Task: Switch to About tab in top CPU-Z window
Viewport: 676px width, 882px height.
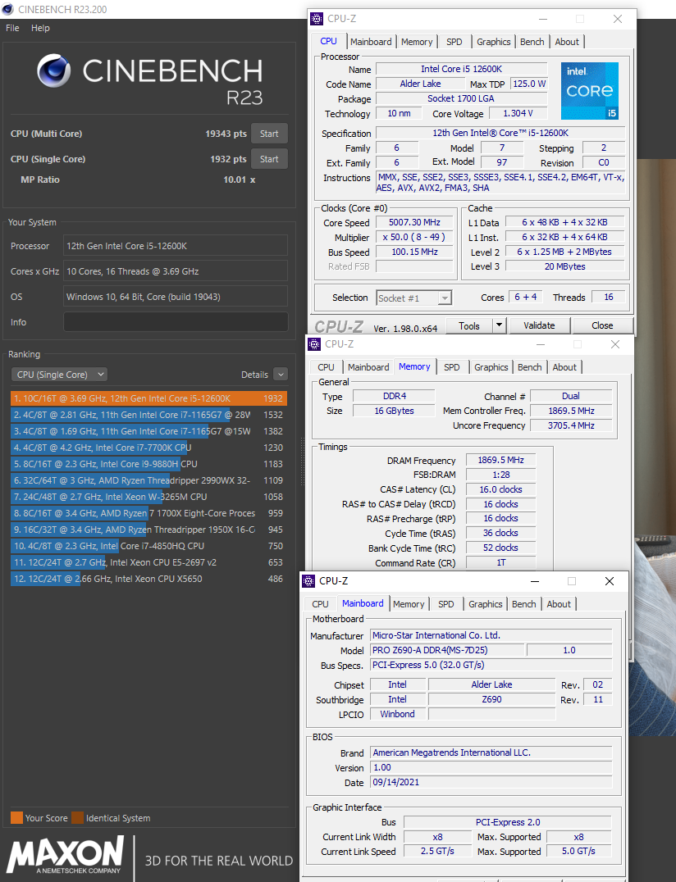Action: (x=567, y=42)
